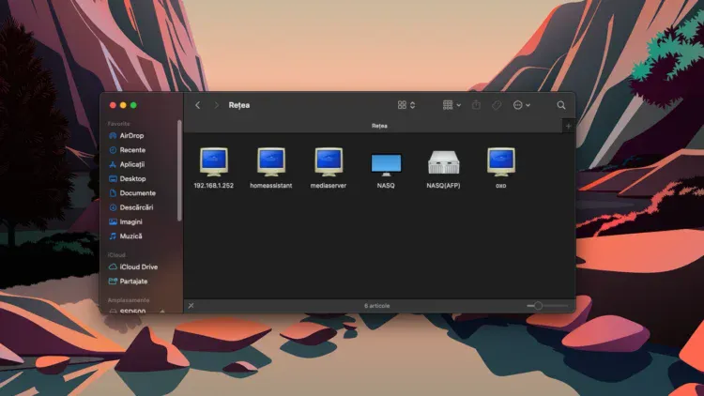Click the X icon in the status bar
Viewport: 704px width, 396px height.
tap(191, 306)
